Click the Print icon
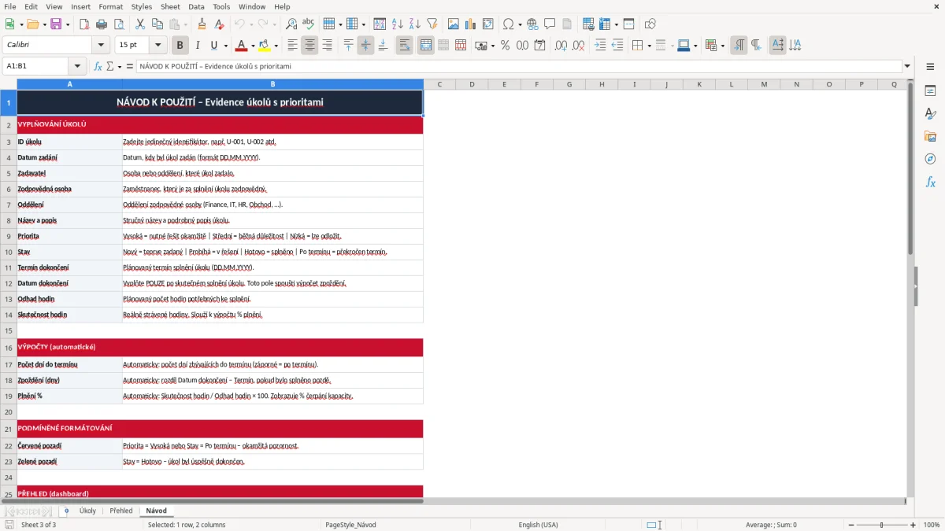This screenshot has height=531, width=945. [x=101, y=24]
